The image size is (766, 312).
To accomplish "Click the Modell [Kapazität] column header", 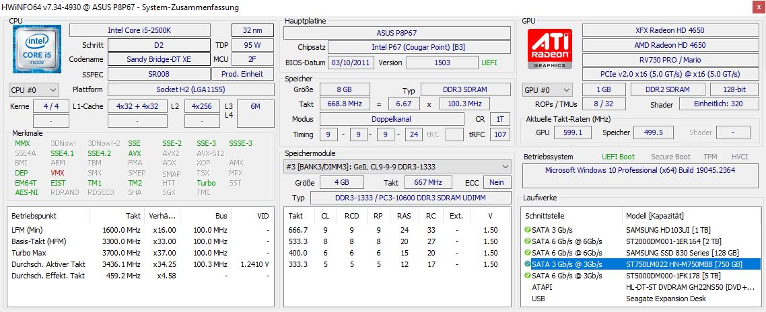I will [692, 216].
